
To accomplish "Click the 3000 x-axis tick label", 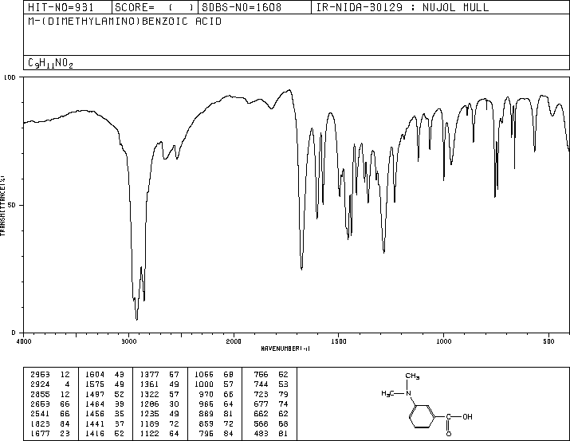I will (128, 341).
